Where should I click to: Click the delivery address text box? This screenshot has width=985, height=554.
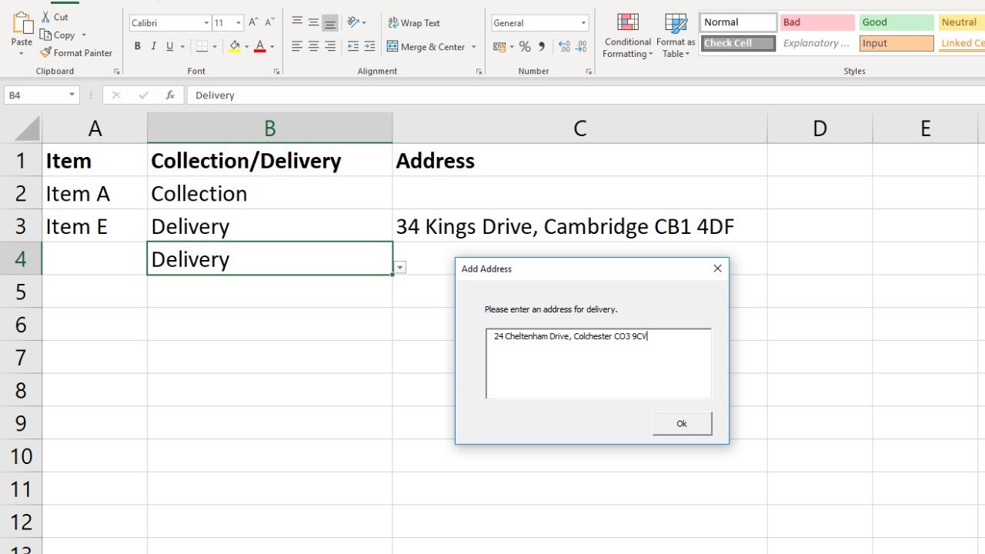(x=599, y=363)
